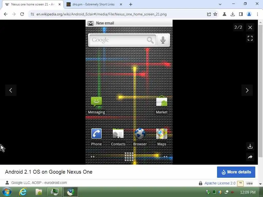
Task: Bookmark this page with the star
Action: pos(215,14)
